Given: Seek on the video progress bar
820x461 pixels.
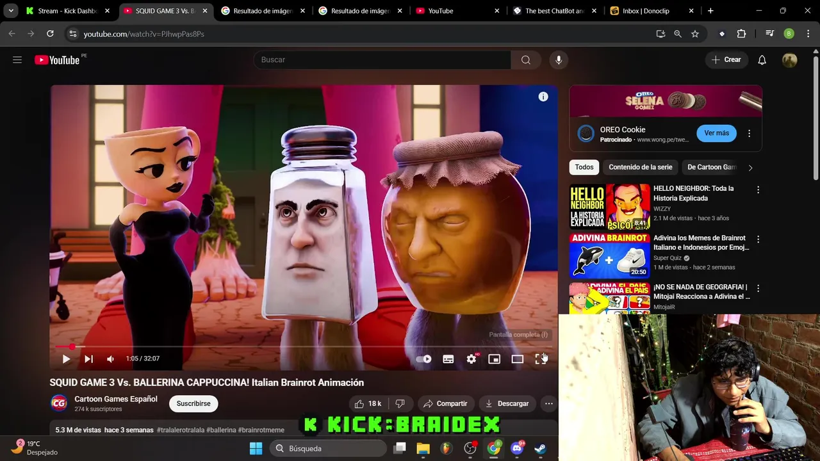Looking at the screenshot, I should tap(304, 346).
